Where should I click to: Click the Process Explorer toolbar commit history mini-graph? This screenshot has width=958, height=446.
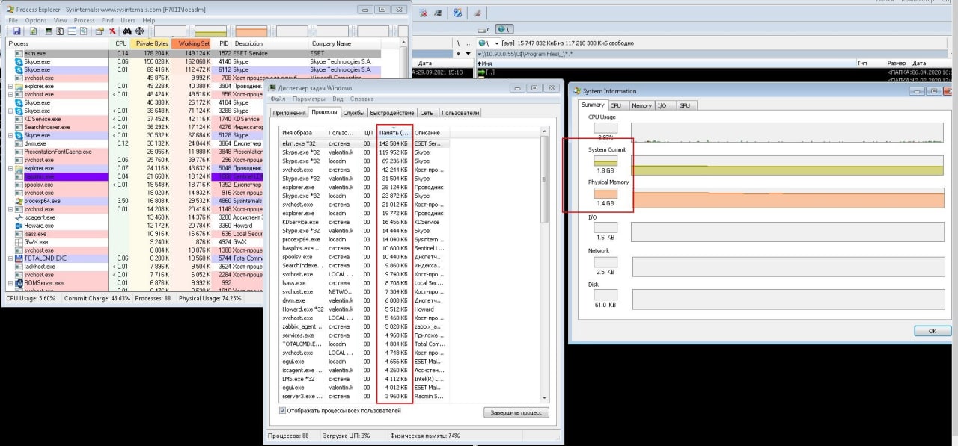click(x=210, y=31)
